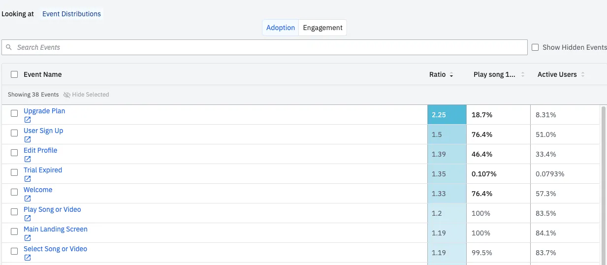This screenshot has height=265, width=607.
Task: Click the 1.5 ratio colored cell
Action: (447, 134)
